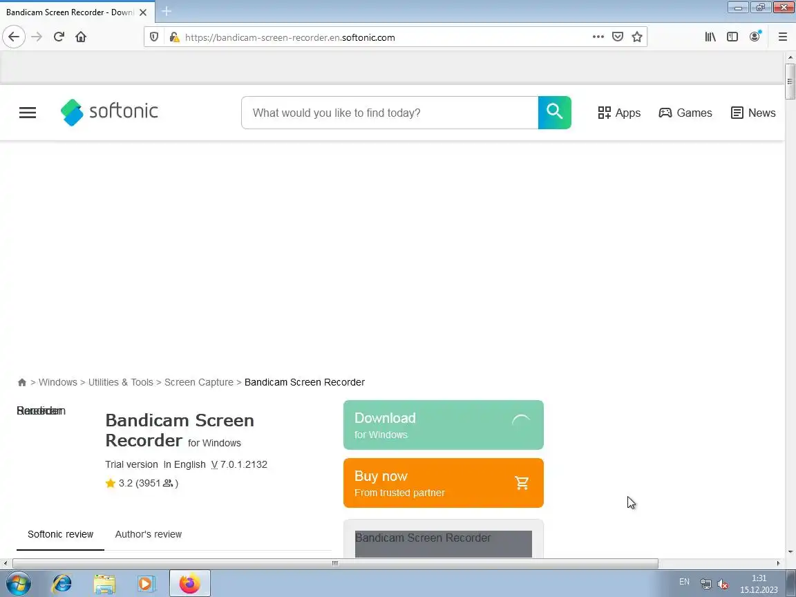Save page to Pocket
The image size is (796, 597).
click(617, 37)
